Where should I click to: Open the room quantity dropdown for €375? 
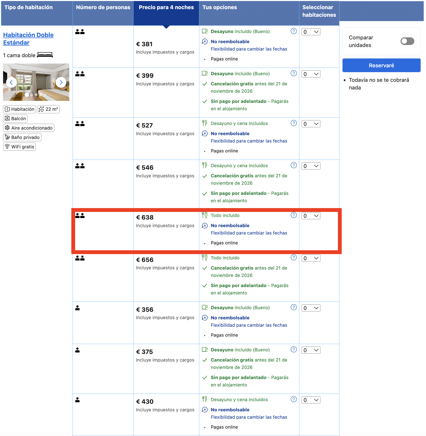pyautogui.click(x=311, y=350)
